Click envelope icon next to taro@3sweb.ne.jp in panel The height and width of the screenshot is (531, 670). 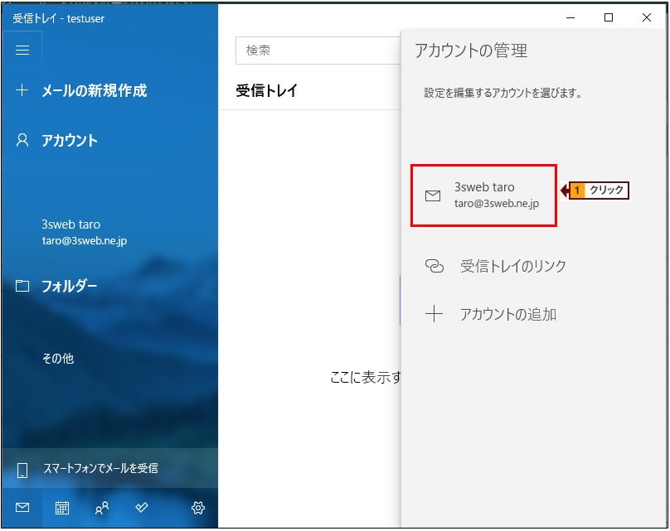click(x=433, y=196)
